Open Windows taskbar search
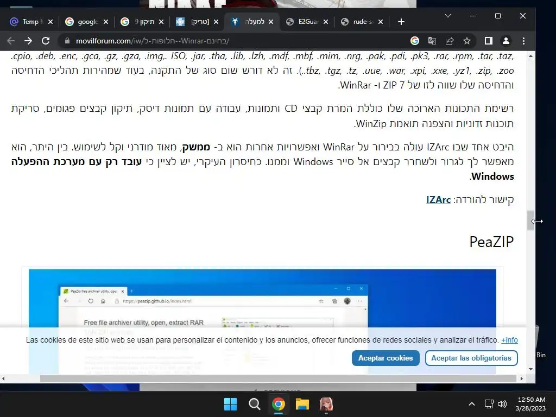Screen dimensions: 556x417 pyautogui.click(x=254, y=404)
